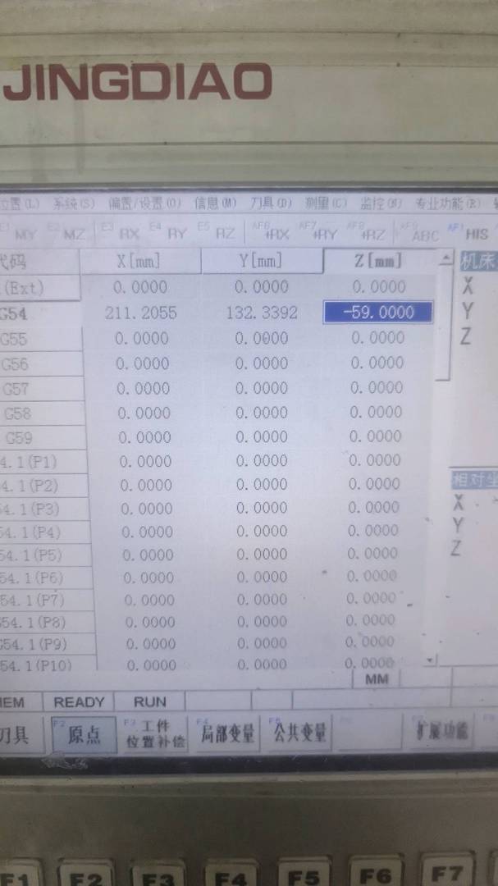Click the table scrollbar up arrow
This screenshot has height=886, width=498.
point(445,258)
